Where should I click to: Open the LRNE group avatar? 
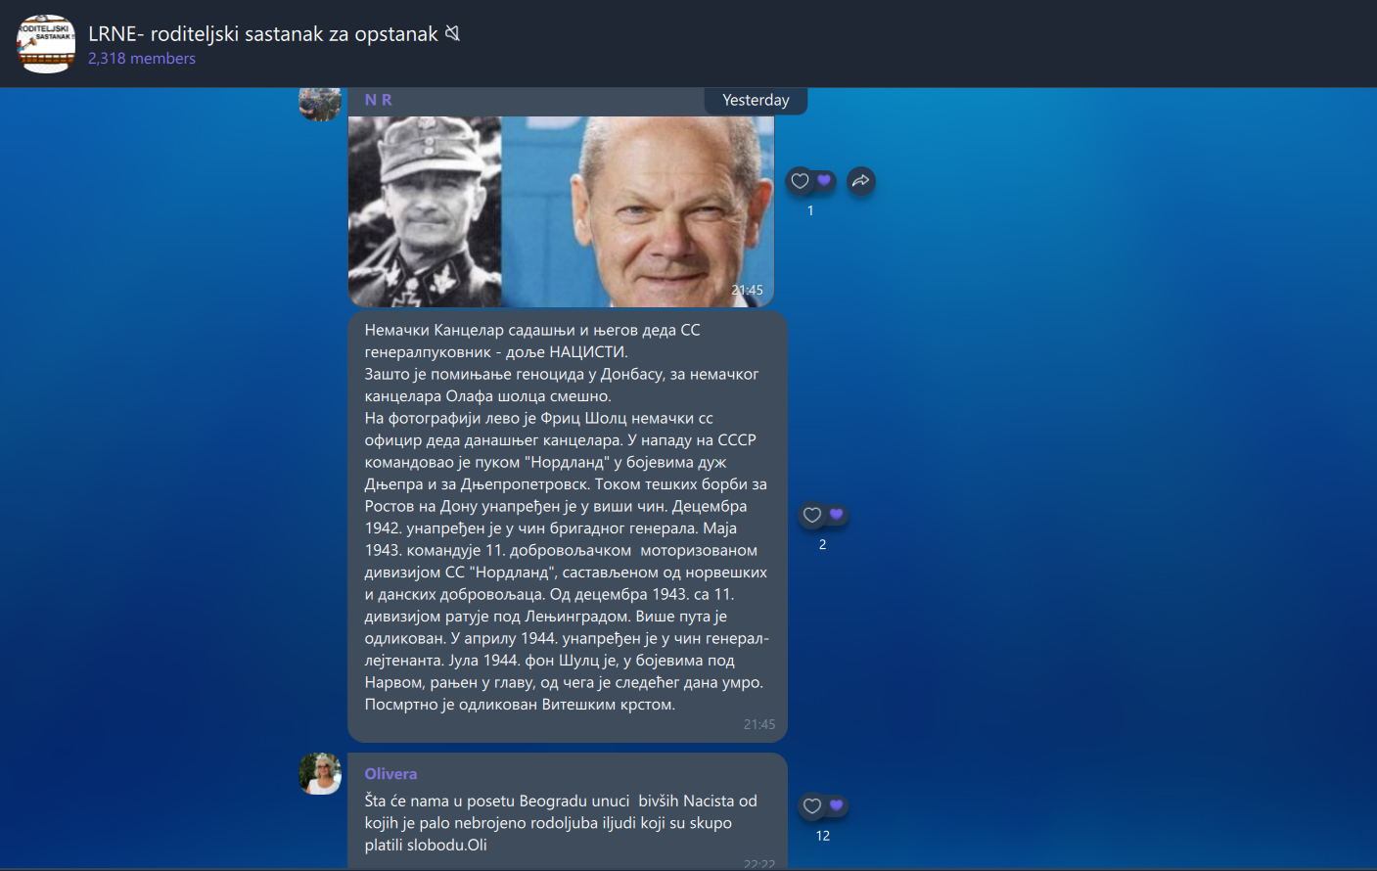pyautogui.click(x=46, y=43)
